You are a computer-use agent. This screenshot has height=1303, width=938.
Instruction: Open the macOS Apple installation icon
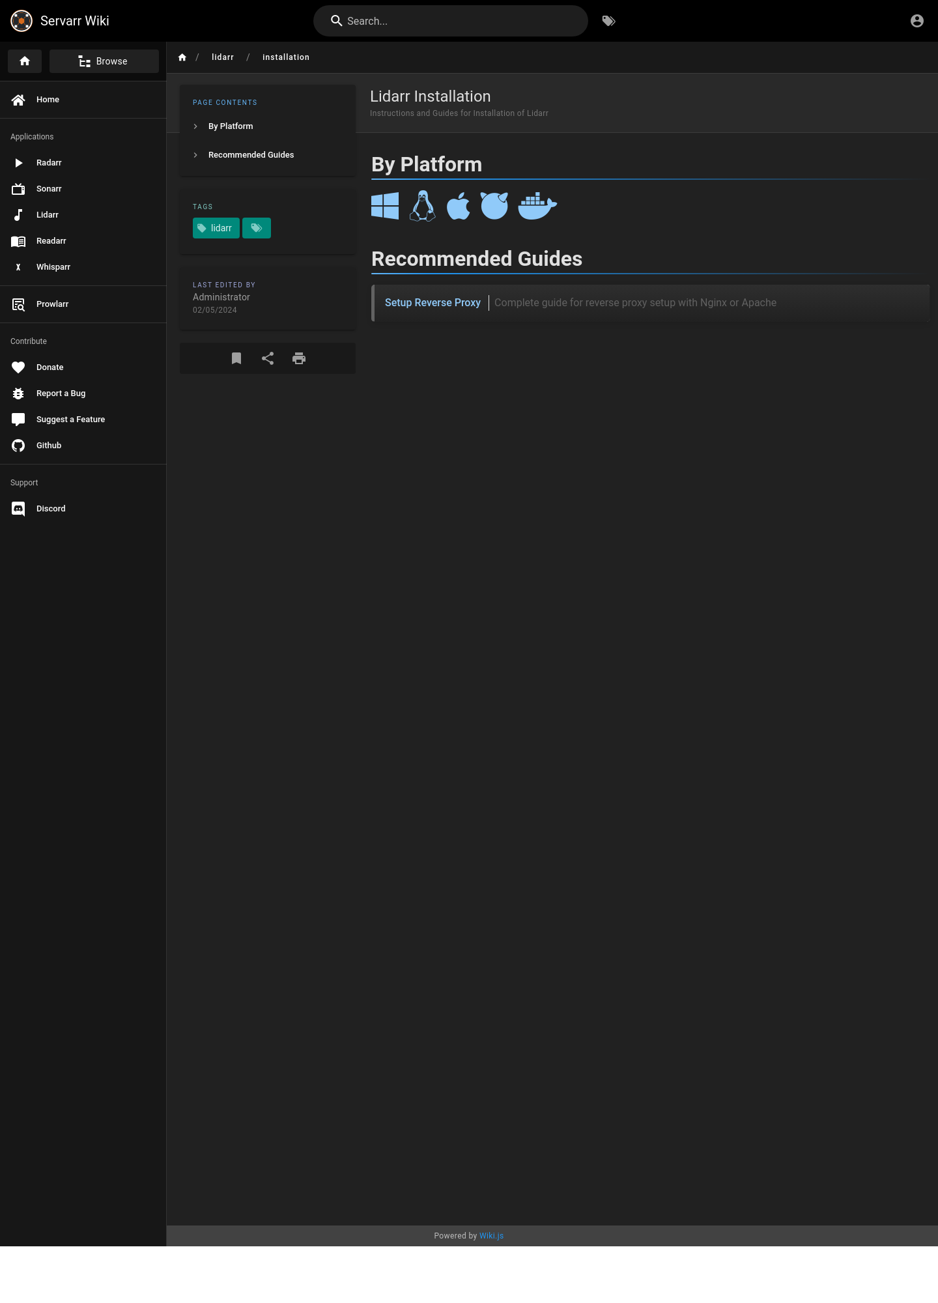(x=459, y=206)
